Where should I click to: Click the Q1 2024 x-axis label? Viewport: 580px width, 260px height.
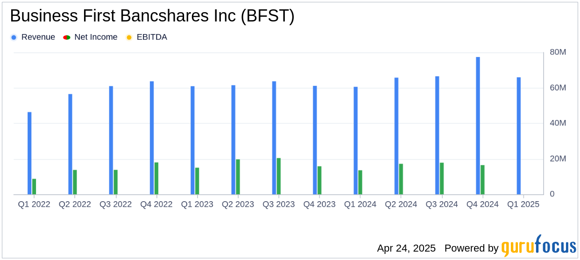(x=360, y=204)
